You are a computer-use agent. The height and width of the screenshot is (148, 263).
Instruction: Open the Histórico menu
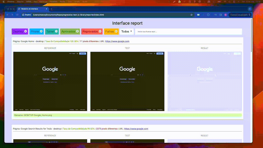(43, 2)
